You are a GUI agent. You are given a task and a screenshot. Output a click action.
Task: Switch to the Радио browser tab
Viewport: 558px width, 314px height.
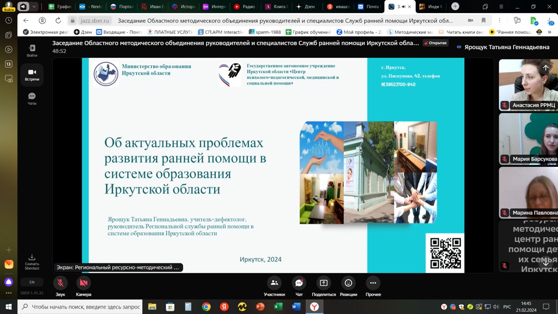pyautogui.click(x=245, y=7)
